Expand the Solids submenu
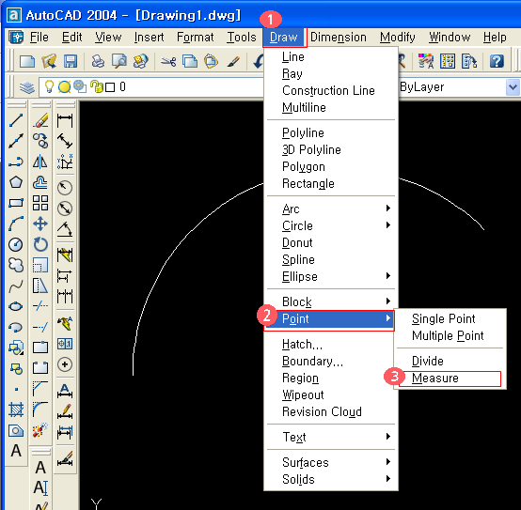Screen dimensions: 521x510 click(x=331, y=479)
